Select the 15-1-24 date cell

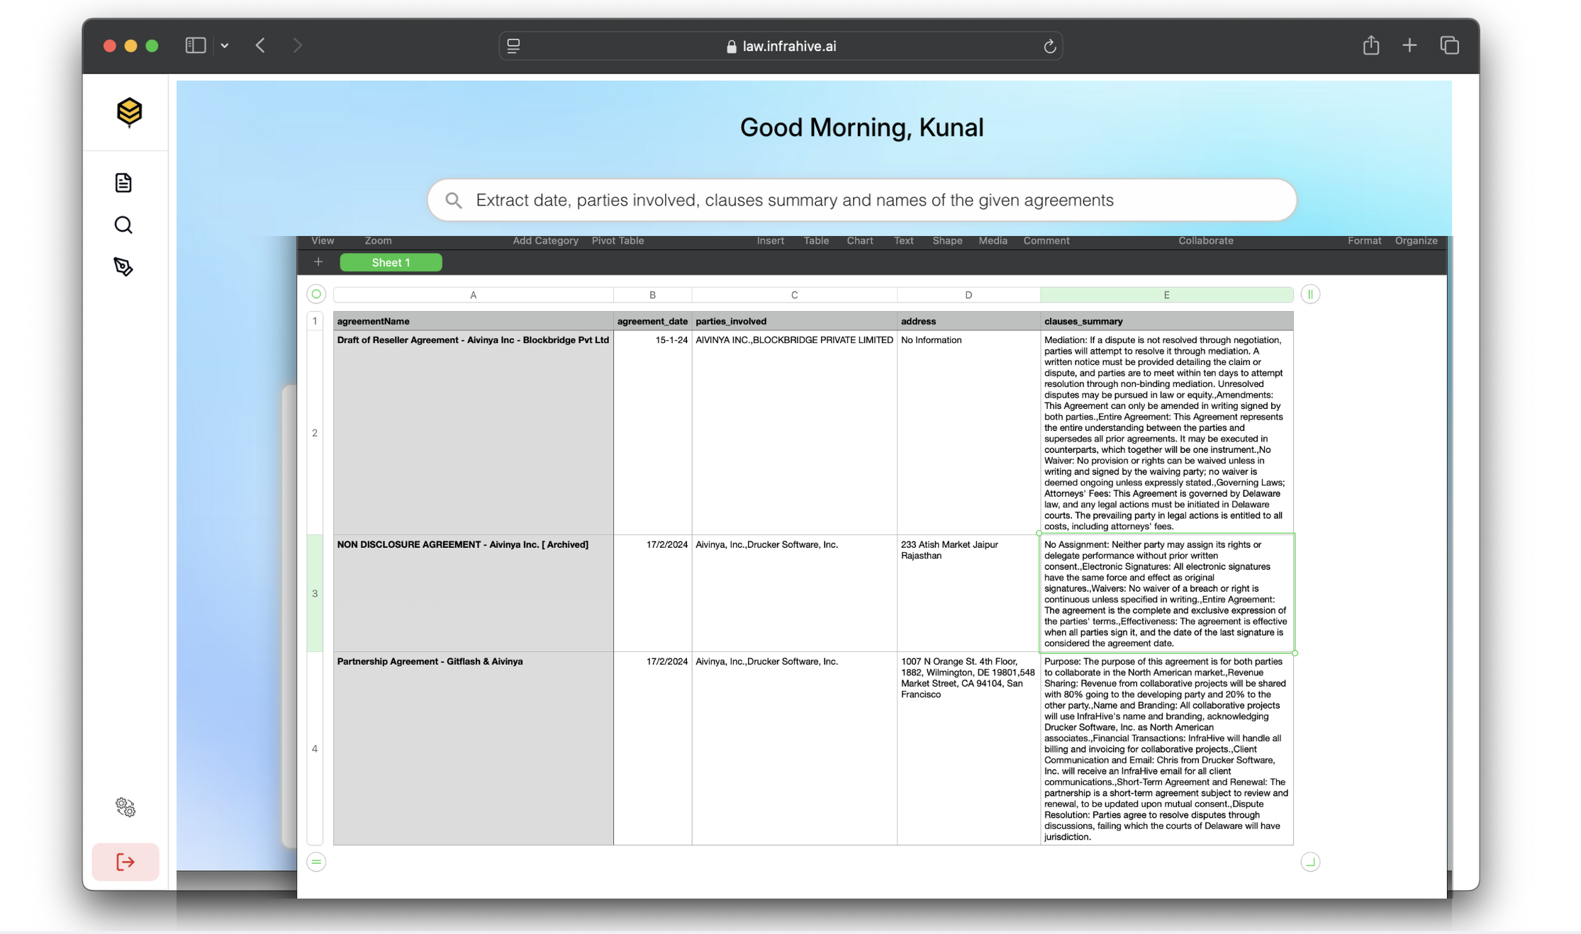point(652,433)
